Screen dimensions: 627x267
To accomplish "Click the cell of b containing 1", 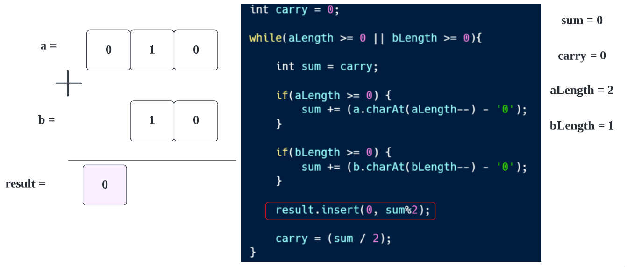I will point(152,121).
